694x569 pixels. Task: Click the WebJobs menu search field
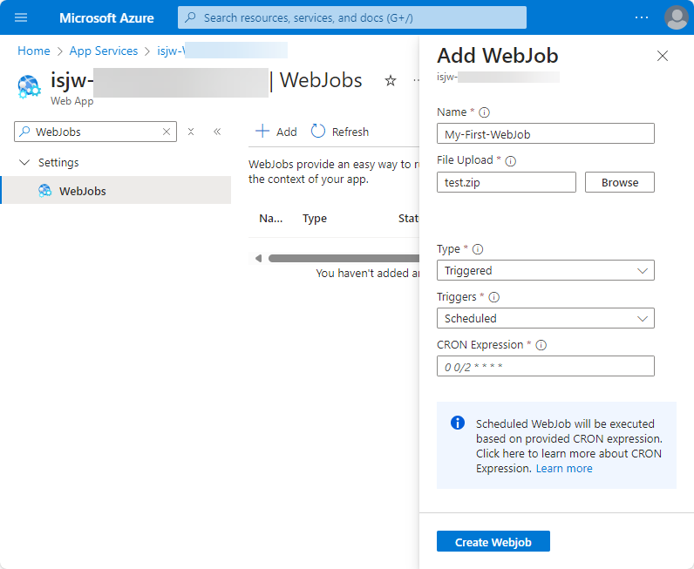[x=95, y=132]
